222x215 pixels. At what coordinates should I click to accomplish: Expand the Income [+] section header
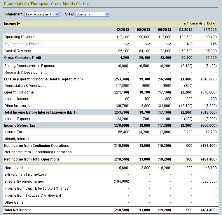coord(13,24)
